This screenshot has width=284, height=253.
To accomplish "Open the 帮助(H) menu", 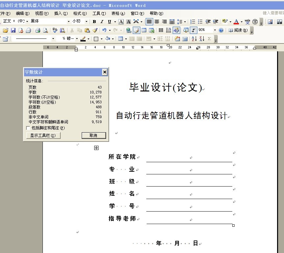I will pos(156,13).
